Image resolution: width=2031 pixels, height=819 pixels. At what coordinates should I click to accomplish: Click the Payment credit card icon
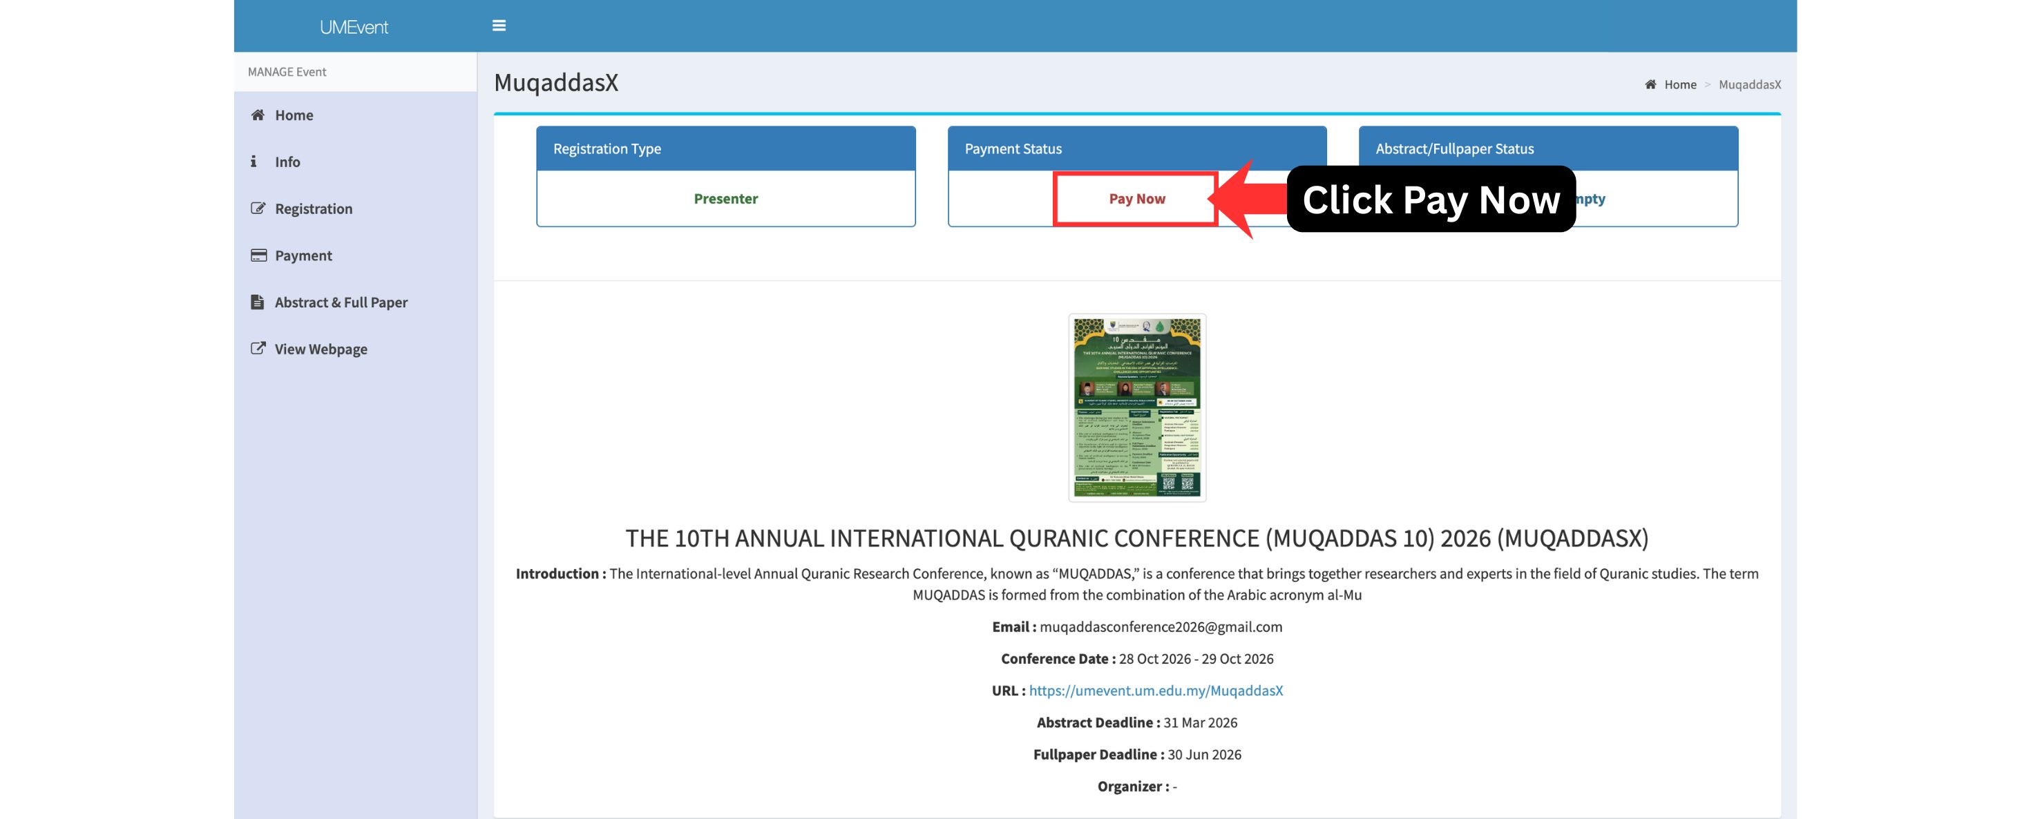pyautogui.click(x=258, y=256)
